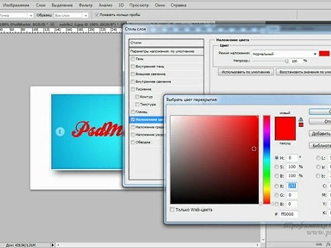331x248 pixels.
Task: Click the Добавить button in color picker
Action: coord(320,134)
